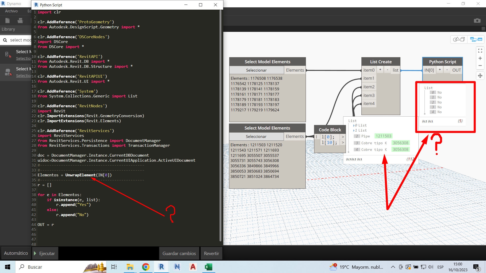Open the Archivo menu
This screenshot has height=273, width=486.
11,11
